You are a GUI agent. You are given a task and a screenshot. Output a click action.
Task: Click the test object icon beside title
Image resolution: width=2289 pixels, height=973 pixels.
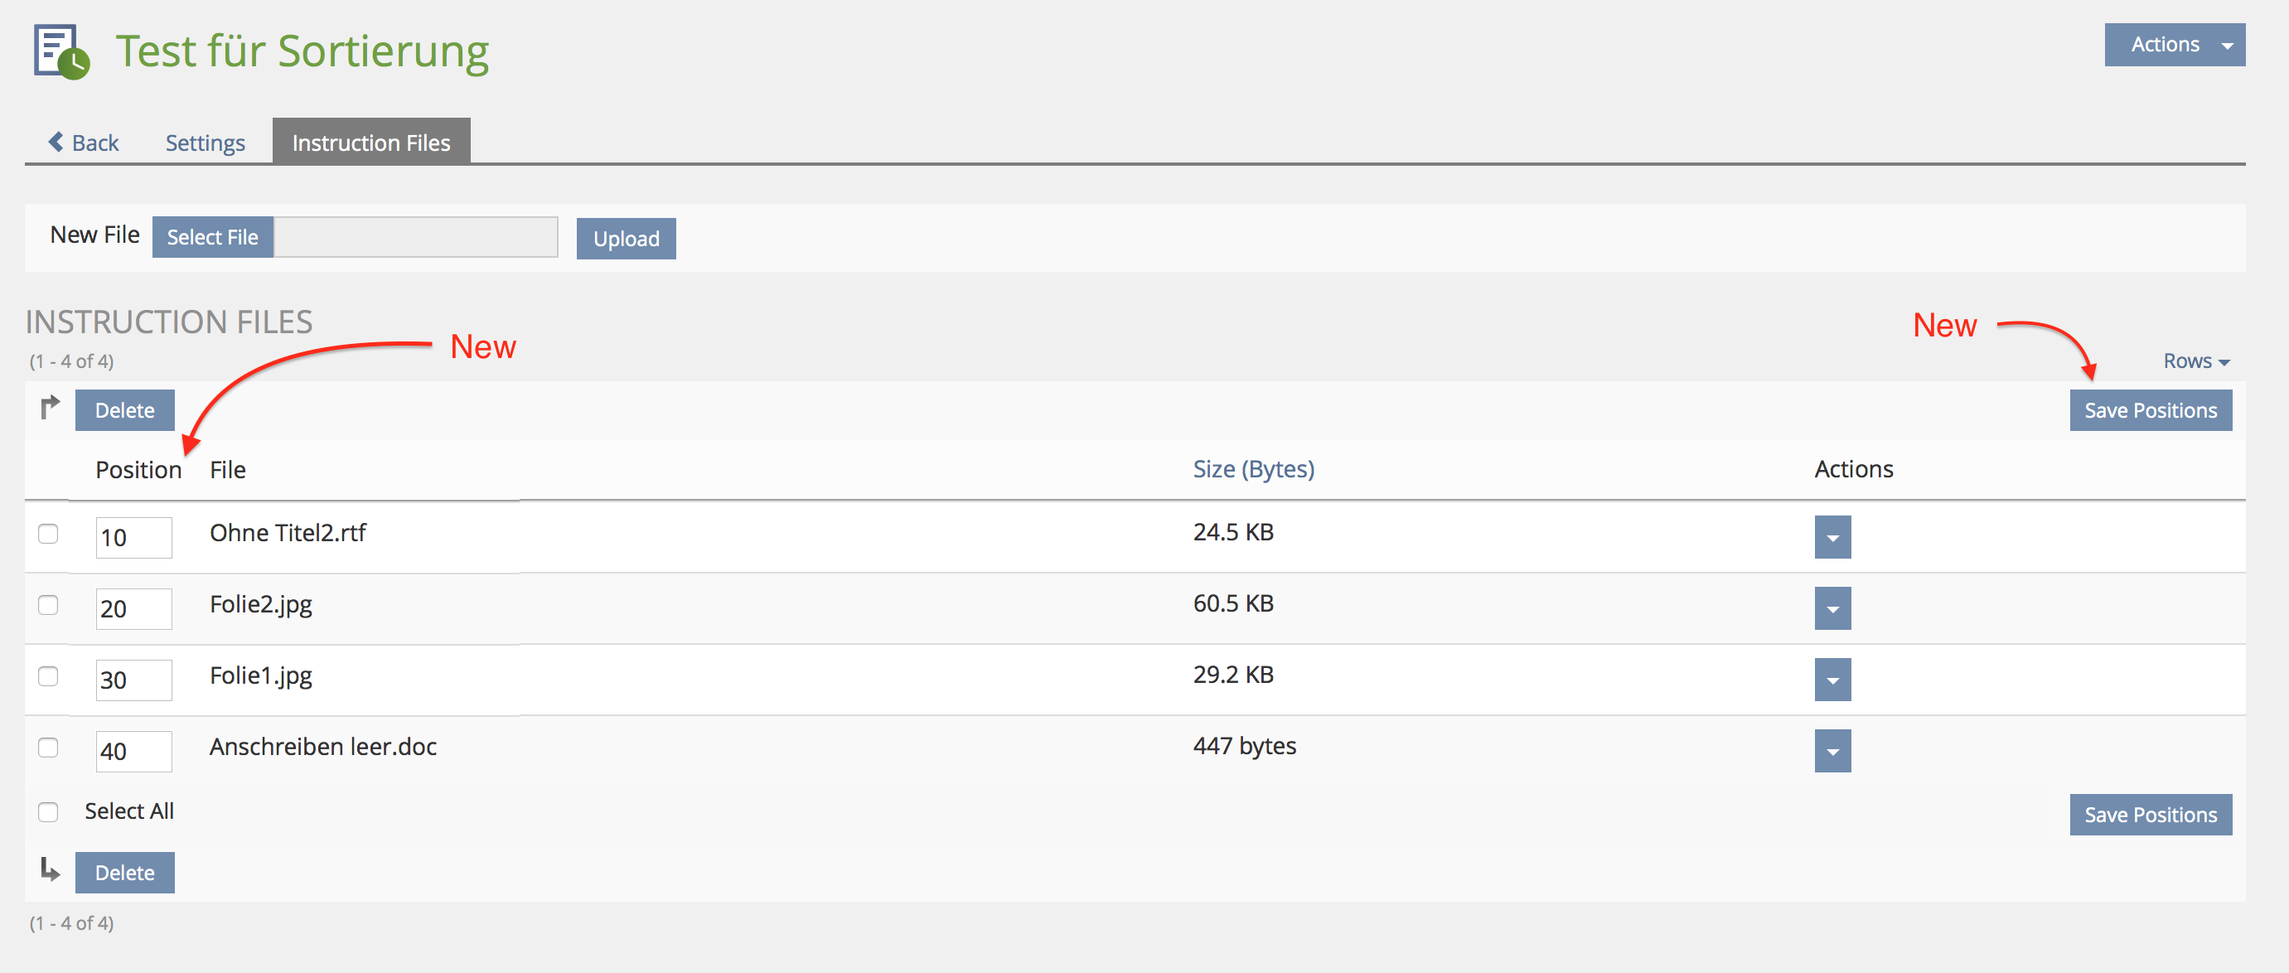click(60, 51)
